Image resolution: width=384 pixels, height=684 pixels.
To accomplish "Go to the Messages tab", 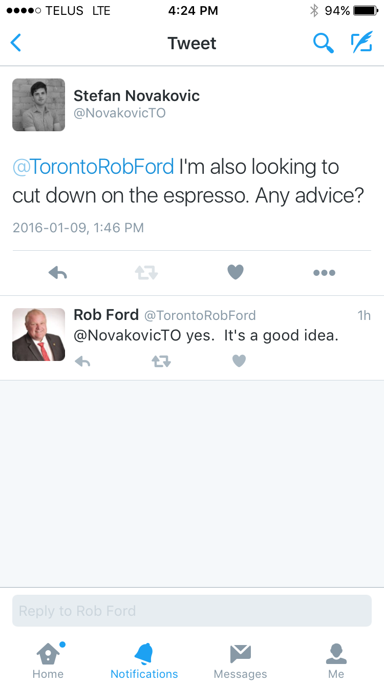I will point(240,660).
